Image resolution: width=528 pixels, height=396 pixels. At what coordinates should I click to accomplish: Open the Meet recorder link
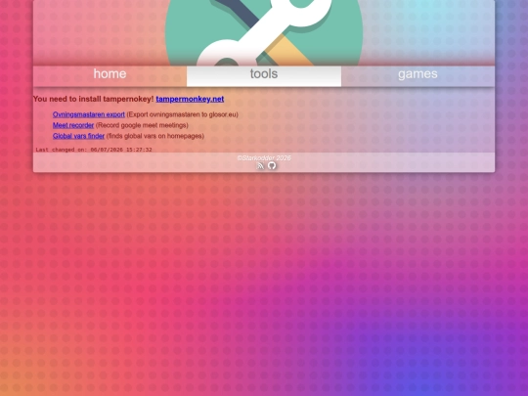click(x=73, y=125)
